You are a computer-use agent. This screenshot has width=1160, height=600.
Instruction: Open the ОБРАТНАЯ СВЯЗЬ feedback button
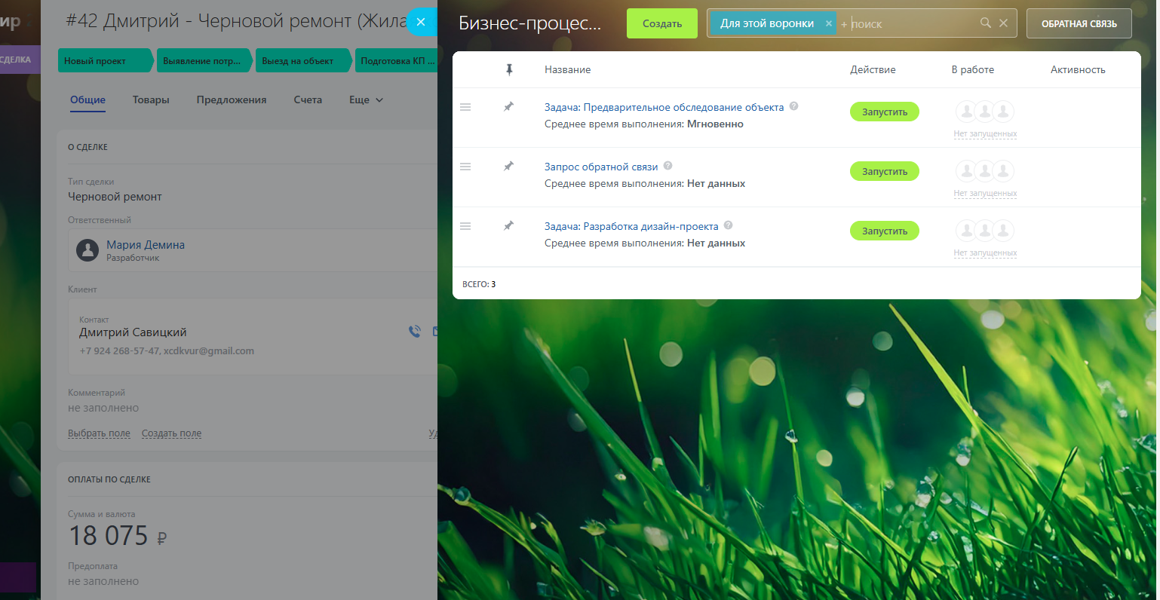point(1079,24)
